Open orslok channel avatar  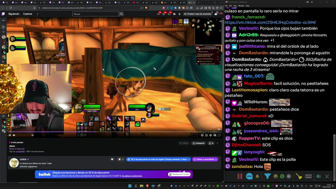point(14,163)
